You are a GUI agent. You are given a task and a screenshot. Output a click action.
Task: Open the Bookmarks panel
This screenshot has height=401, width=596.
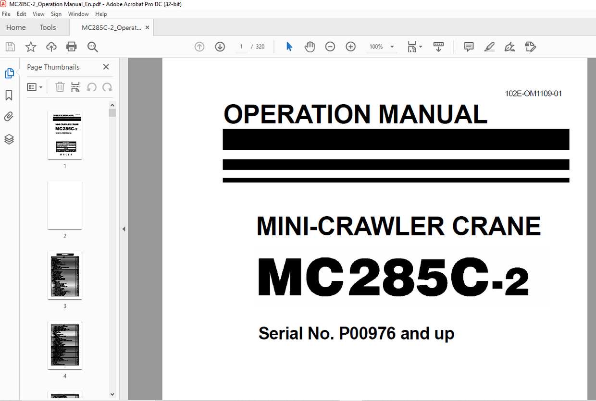click(9, 95)
